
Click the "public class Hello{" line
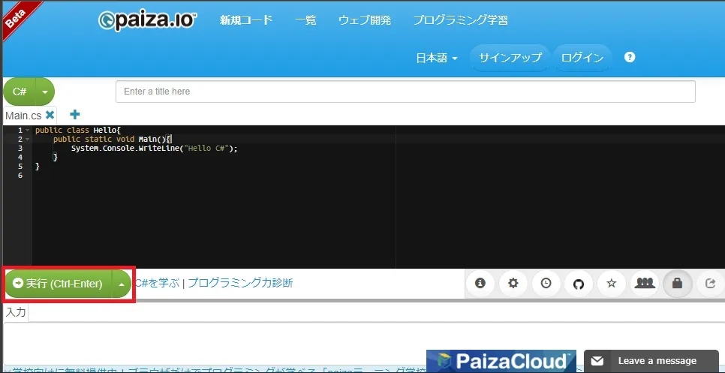[x=78, y=131]
